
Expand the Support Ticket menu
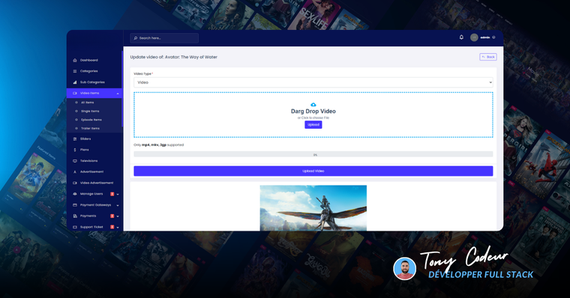[118, 228]
